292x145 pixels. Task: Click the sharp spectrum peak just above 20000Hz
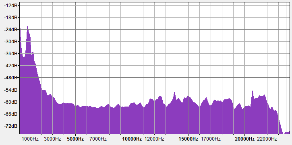[x=253, y=91]
